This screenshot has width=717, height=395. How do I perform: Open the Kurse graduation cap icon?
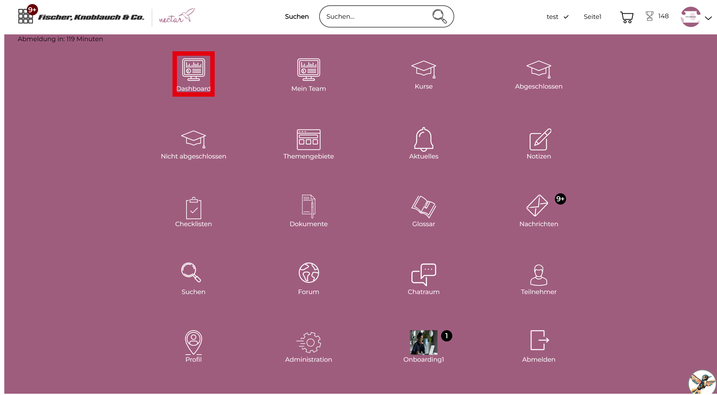coord(424,70)
